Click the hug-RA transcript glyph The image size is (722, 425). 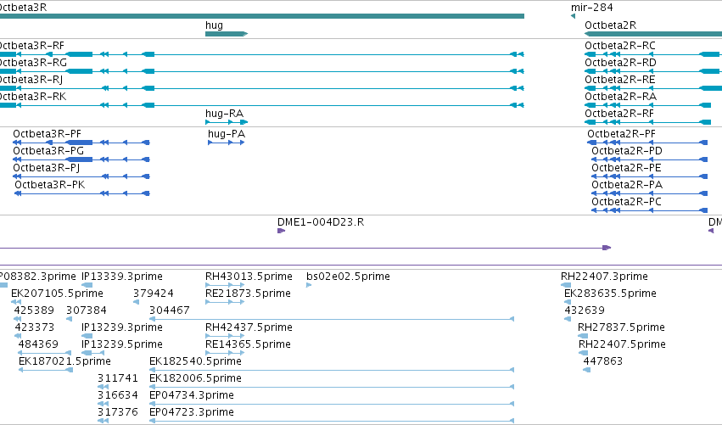227,122
